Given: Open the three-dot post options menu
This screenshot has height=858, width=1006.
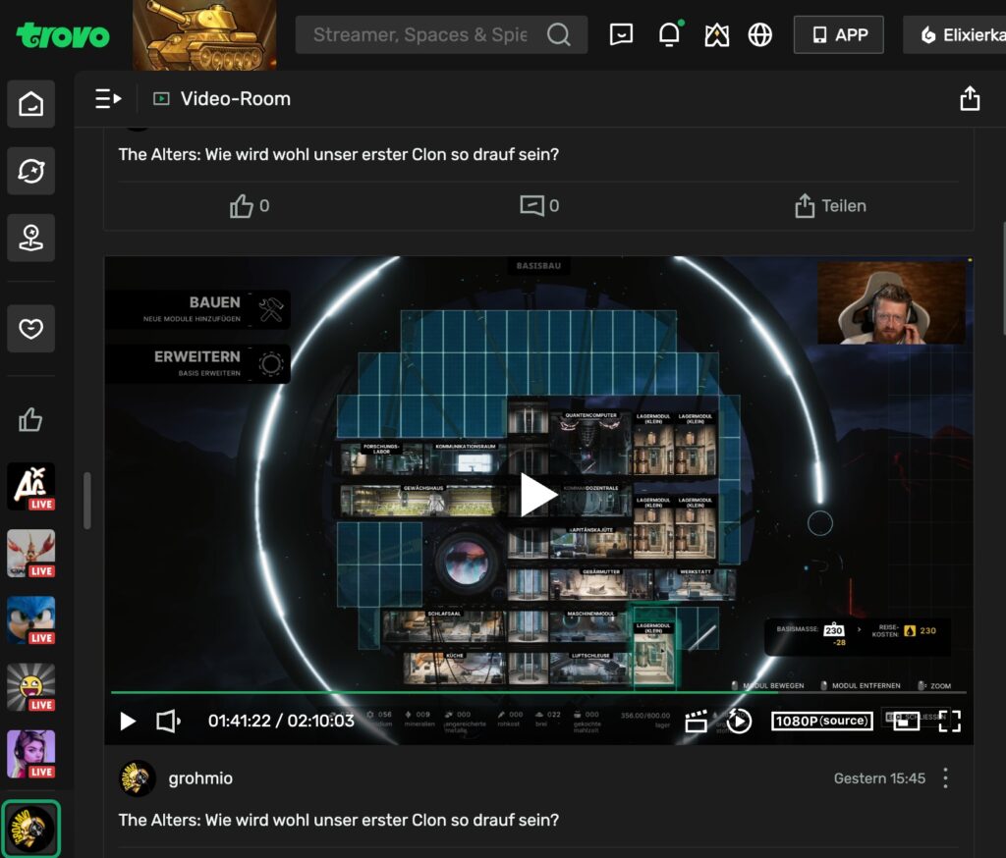Looking at the screenshot, I should (946, 778).
